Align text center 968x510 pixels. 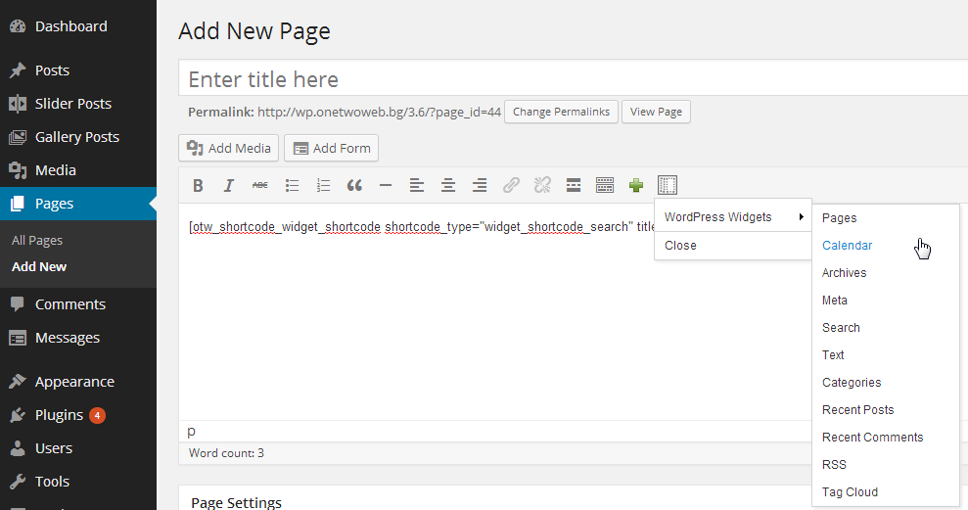[x=448, y=185]
